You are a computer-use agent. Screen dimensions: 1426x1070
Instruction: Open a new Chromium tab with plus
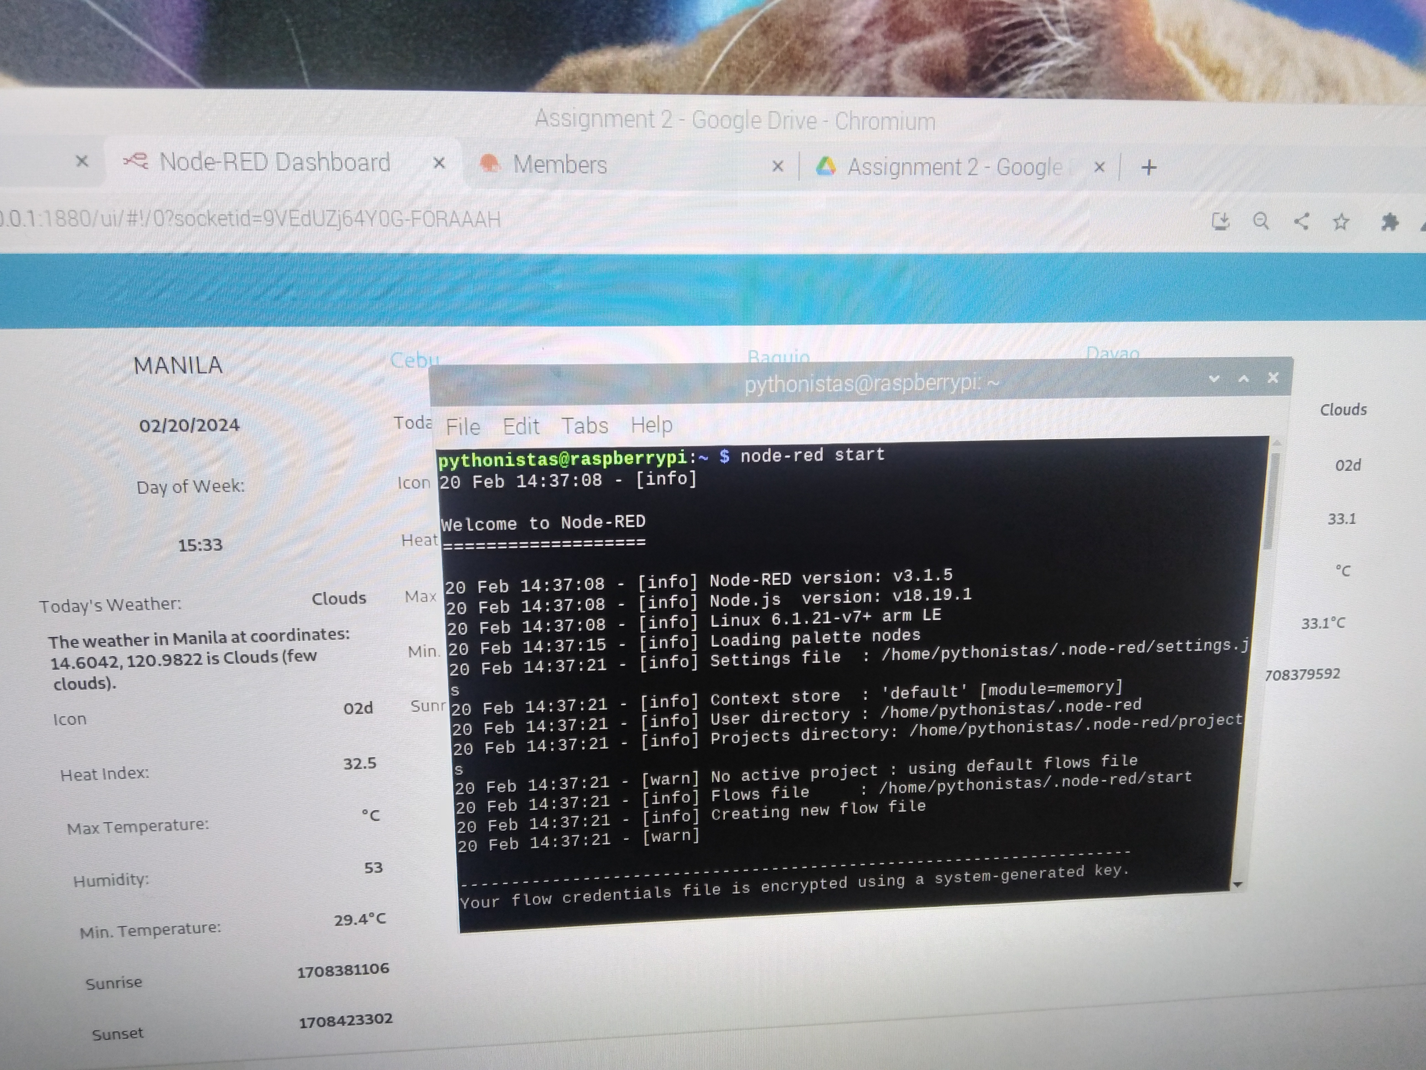pyautogui.click(x=1149, y=168)
